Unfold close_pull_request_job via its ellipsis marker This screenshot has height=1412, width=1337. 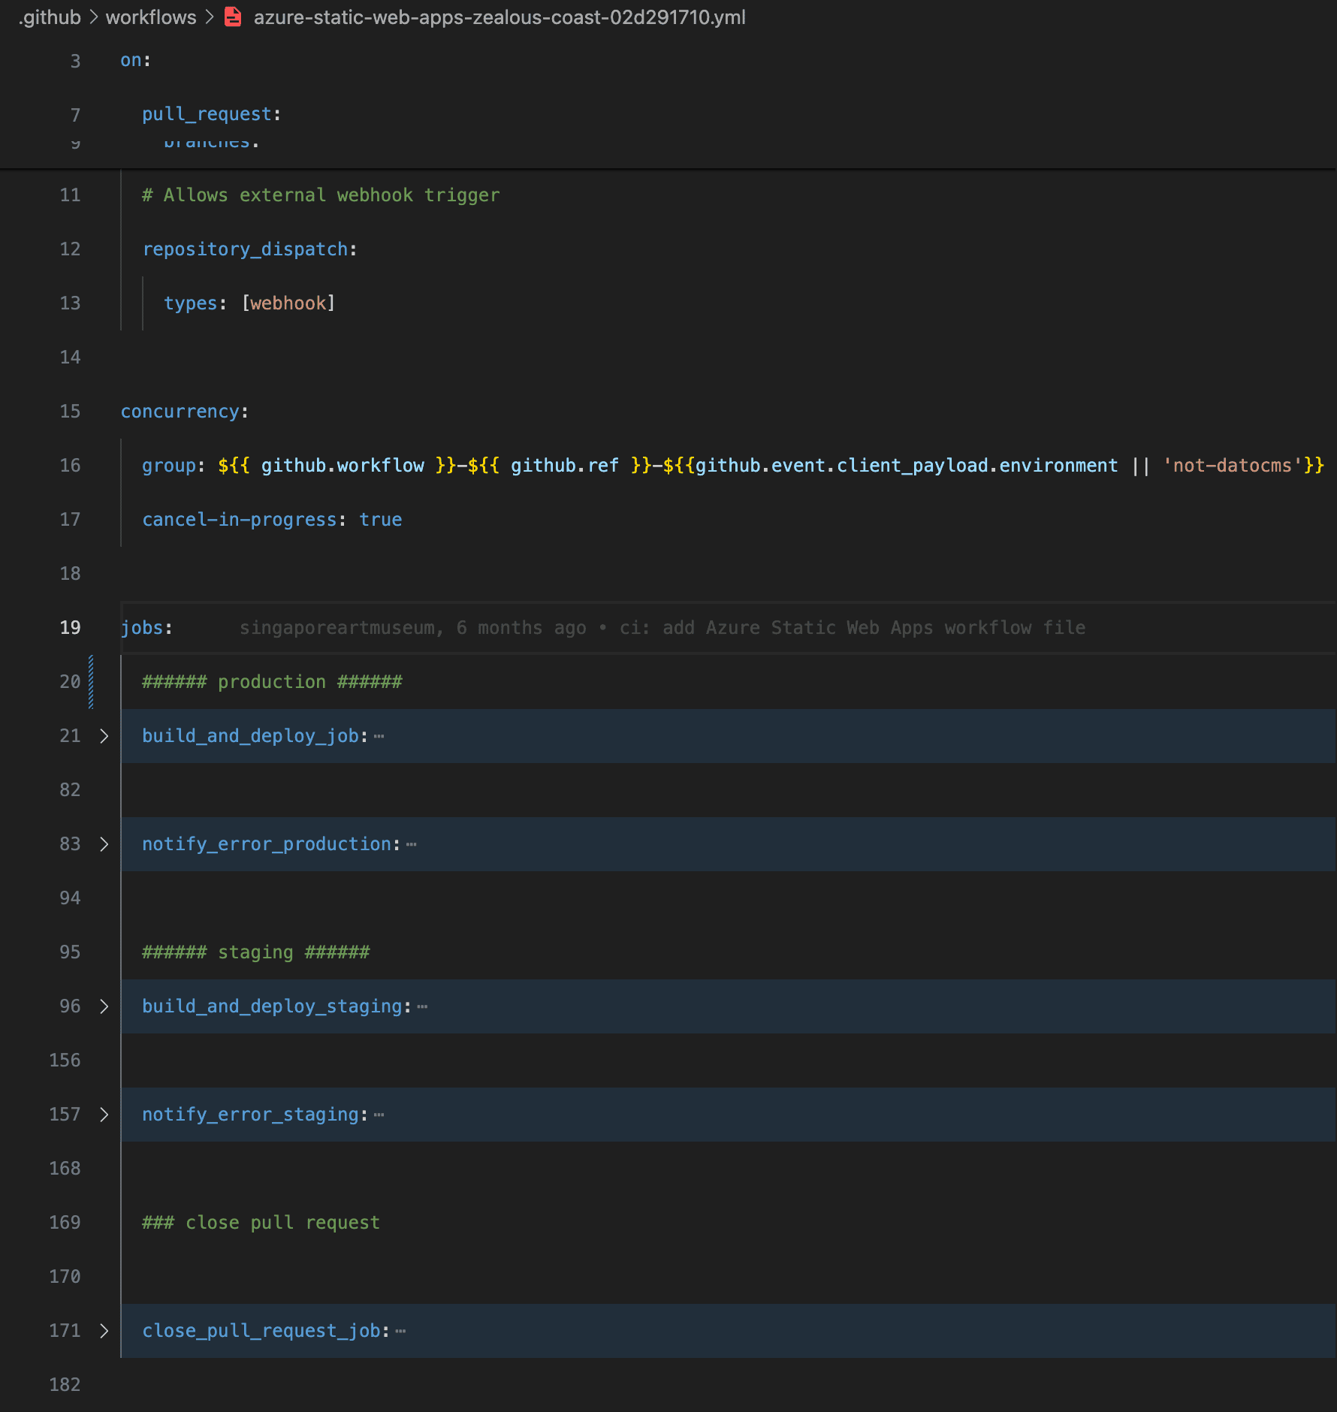click(400, 1331)
